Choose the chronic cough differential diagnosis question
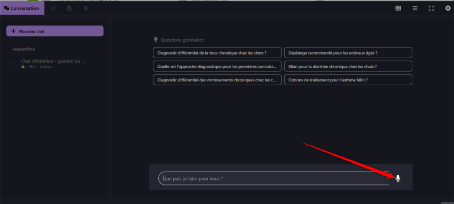The image size is (454, 204). pyautogui.click(x=217, y=53)
